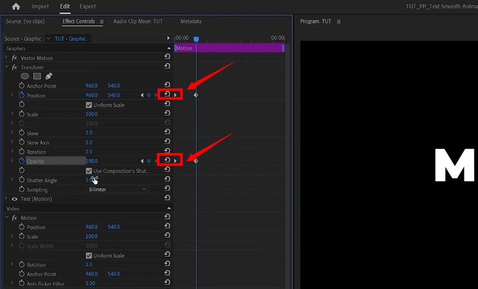Collapse the Video Motion effect section
The height and width of the screenshot is (289, 478).
(x=7, y=218)
